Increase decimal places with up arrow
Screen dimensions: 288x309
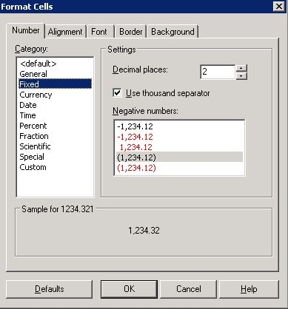coord(241,68)
